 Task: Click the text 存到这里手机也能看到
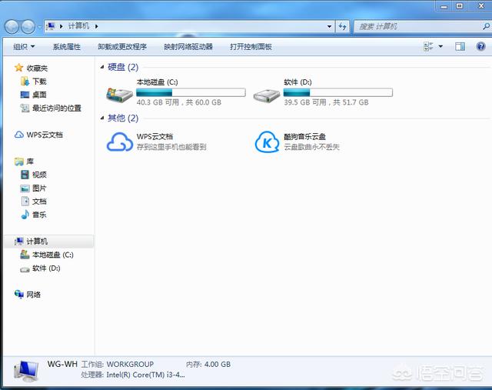coord(171,147)
